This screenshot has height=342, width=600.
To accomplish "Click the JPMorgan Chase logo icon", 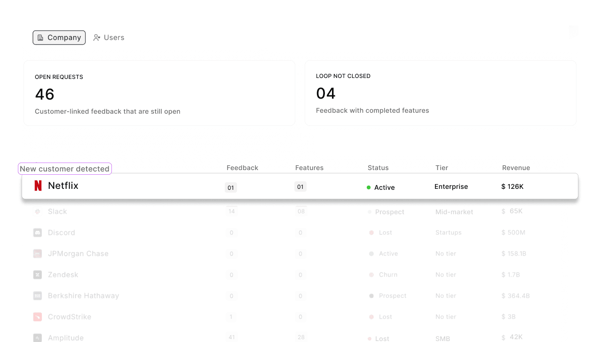I will pyautogui.click(x=38, y=254).
